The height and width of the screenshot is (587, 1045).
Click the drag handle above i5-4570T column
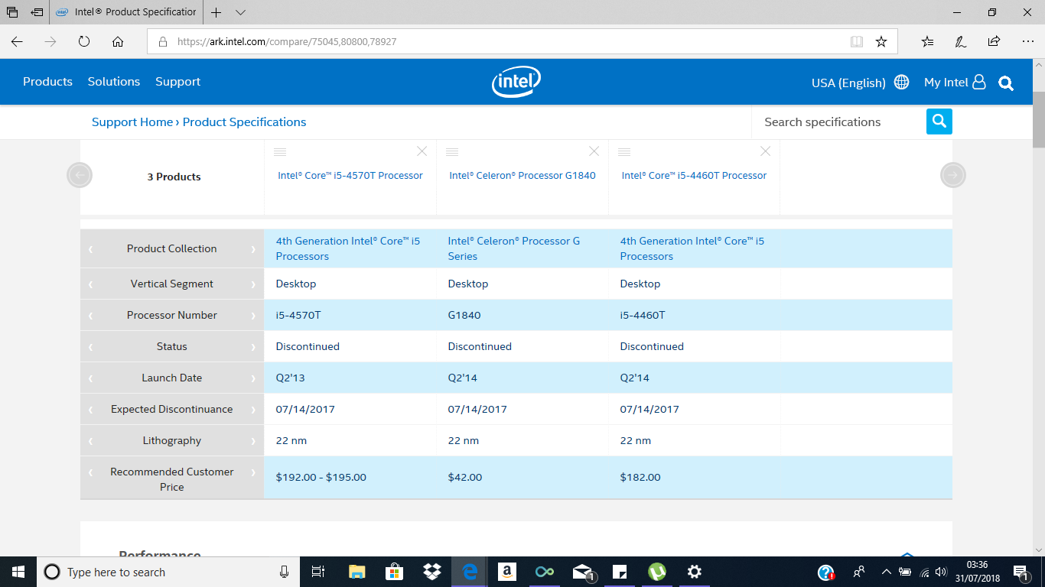(280, 152)
